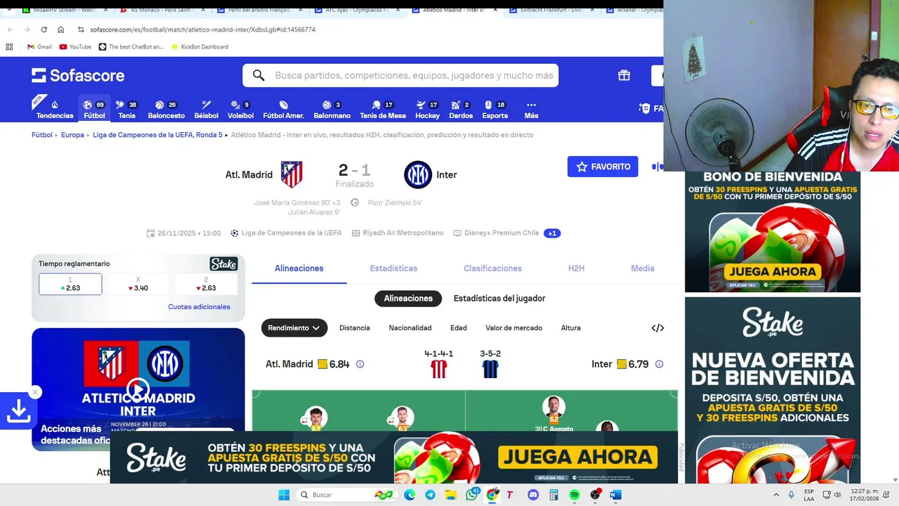Open the Hockey sport category
The height and width of the screenshot is (506, 899).
point(427,110)
